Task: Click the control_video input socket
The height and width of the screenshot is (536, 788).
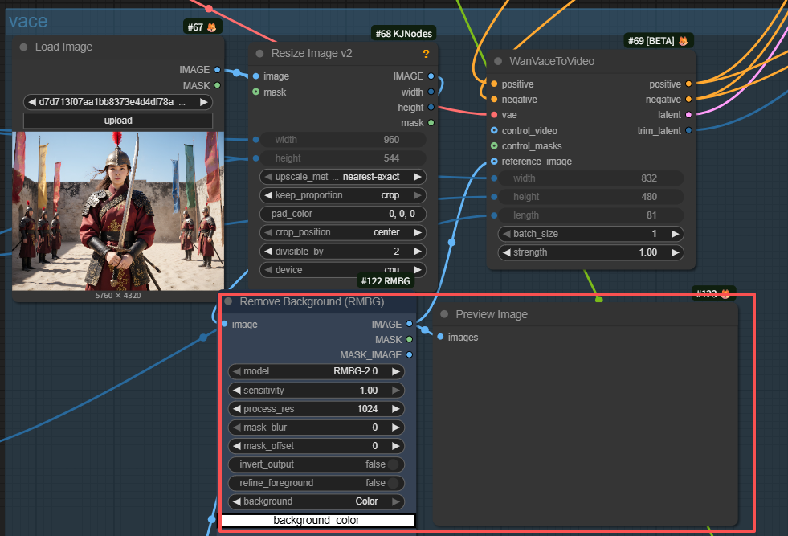Action: [494, 131]
